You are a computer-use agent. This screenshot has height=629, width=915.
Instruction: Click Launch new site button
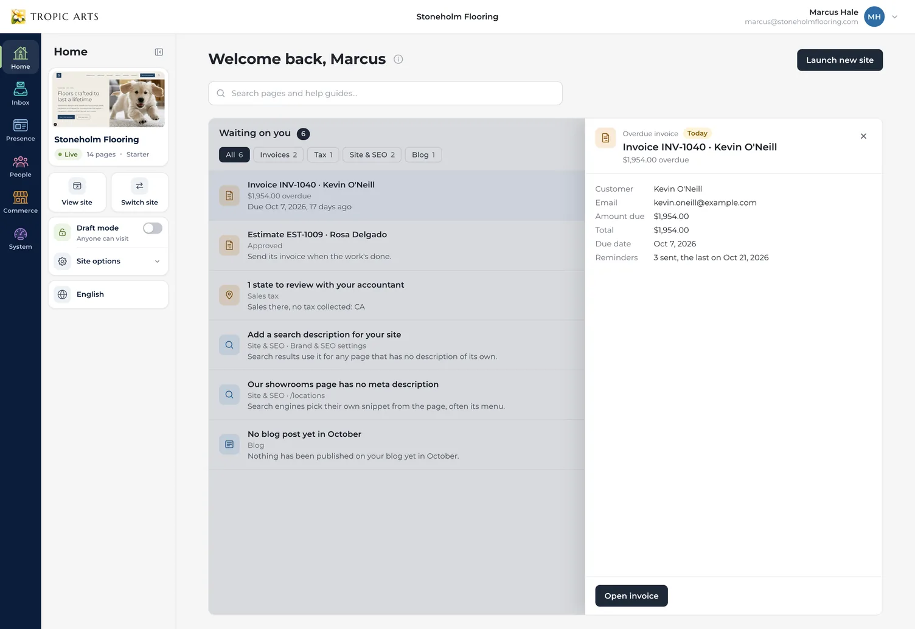pos(840,60)
